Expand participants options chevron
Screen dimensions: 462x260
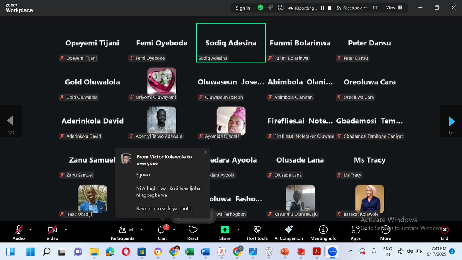click(x=141, y=230)
